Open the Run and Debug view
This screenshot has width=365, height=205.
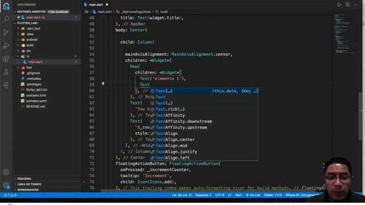click(6, 46)
